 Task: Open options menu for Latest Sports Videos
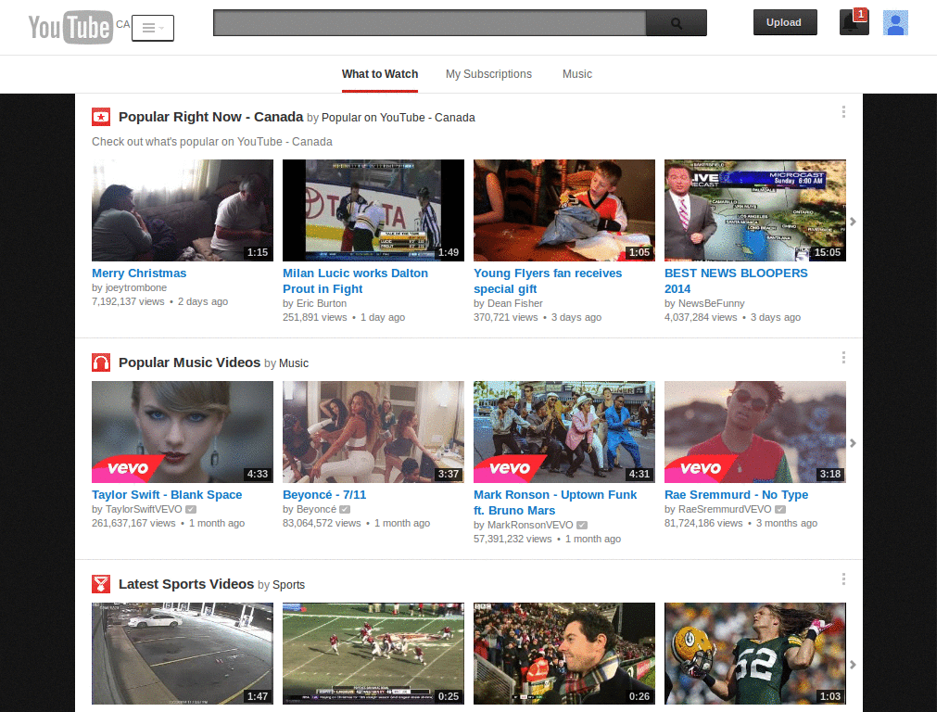843,579
